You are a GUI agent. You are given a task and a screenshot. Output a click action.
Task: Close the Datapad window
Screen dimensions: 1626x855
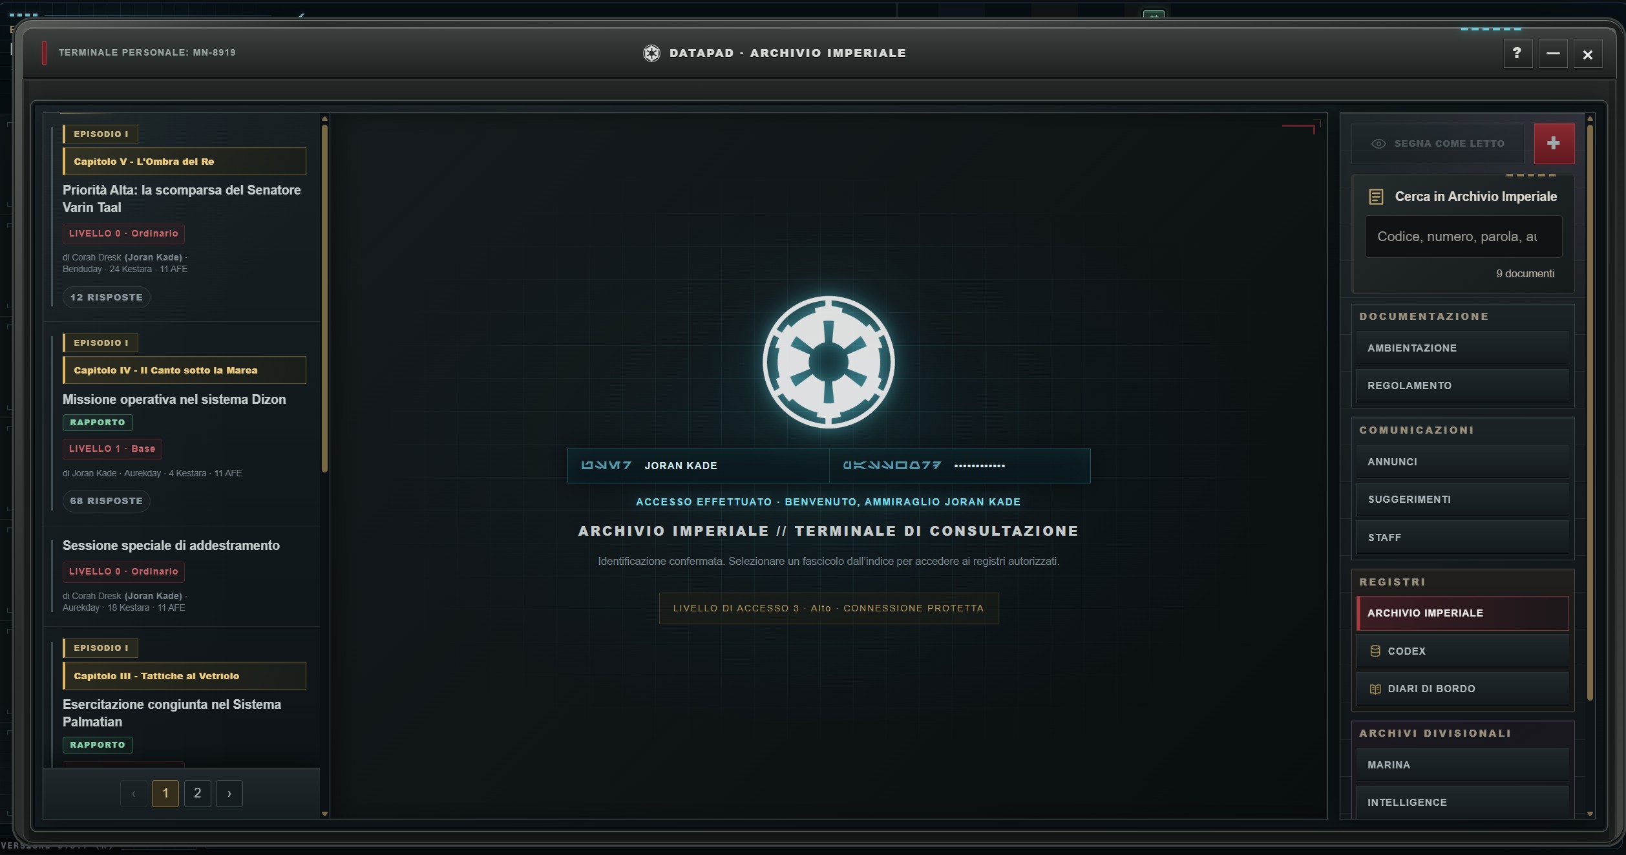1587,54
